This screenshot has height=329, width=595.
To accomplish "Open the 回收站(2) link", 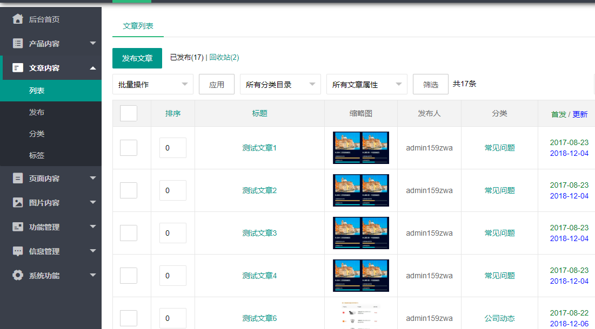I will click(x=224, y=57).
